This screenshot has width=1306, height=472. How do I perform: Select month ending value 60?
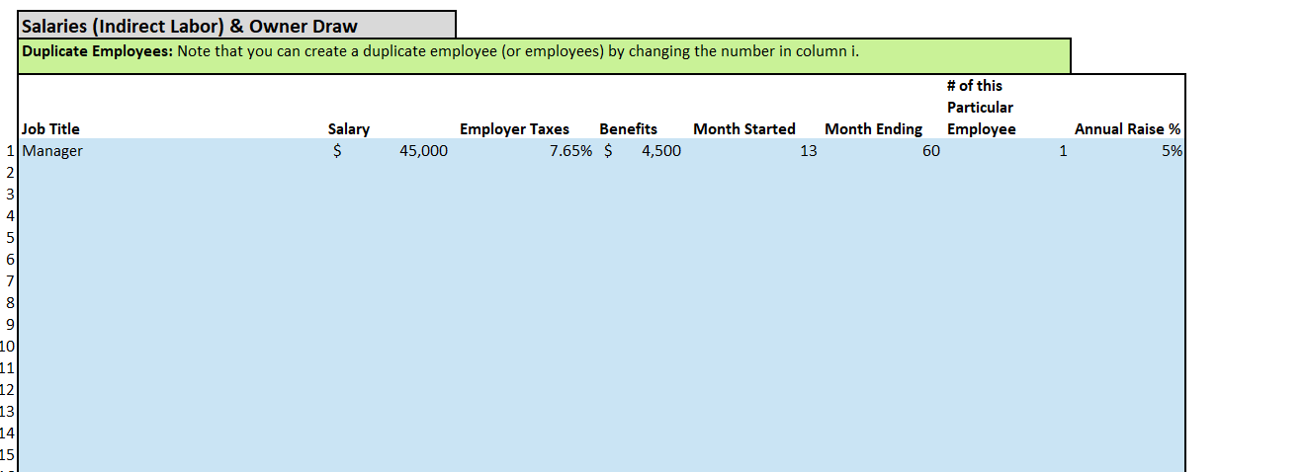point(931,151)
